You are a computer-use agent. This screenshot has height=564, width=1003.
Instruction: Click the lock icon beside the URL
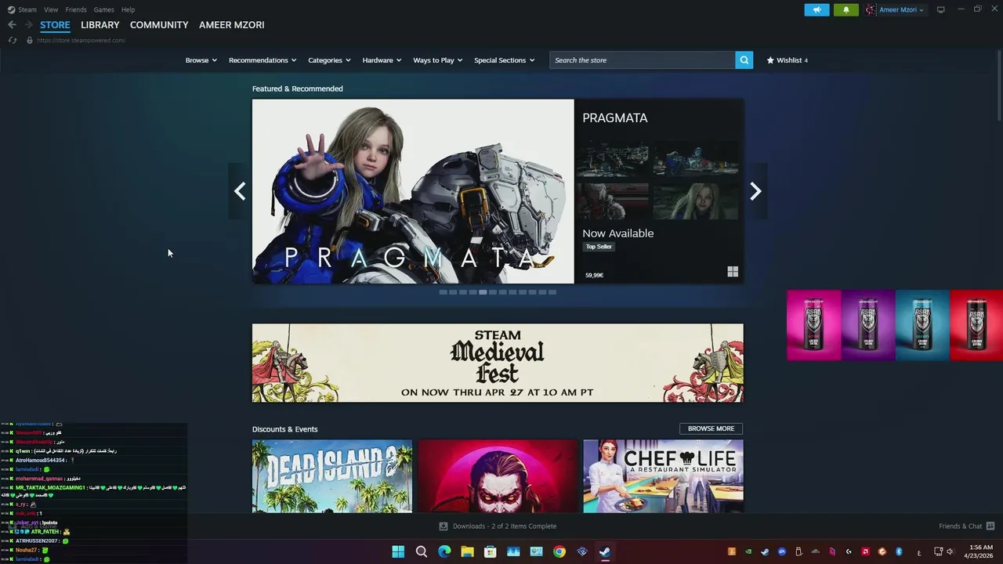point(30,40)
